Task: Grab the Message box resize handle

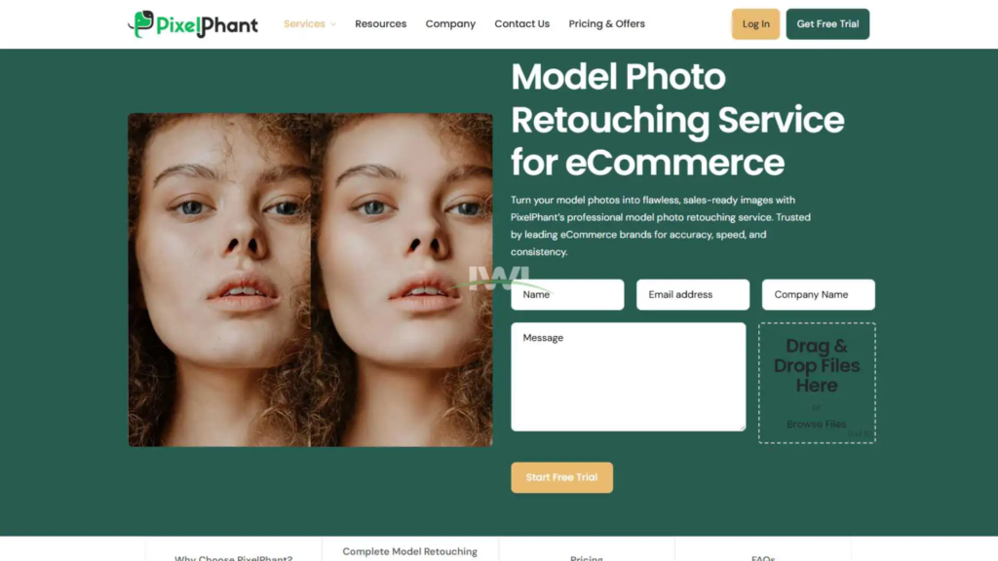Action: (x=742, y=428)
